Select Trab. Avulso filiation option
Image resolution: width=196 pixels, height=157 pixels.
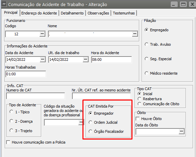click(147, 44)
